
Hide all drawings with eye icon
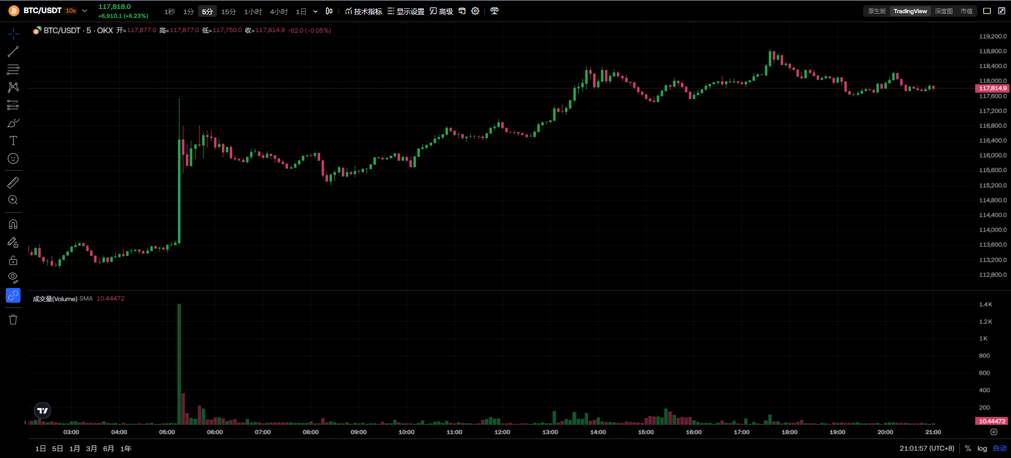[x=13, y=277]
